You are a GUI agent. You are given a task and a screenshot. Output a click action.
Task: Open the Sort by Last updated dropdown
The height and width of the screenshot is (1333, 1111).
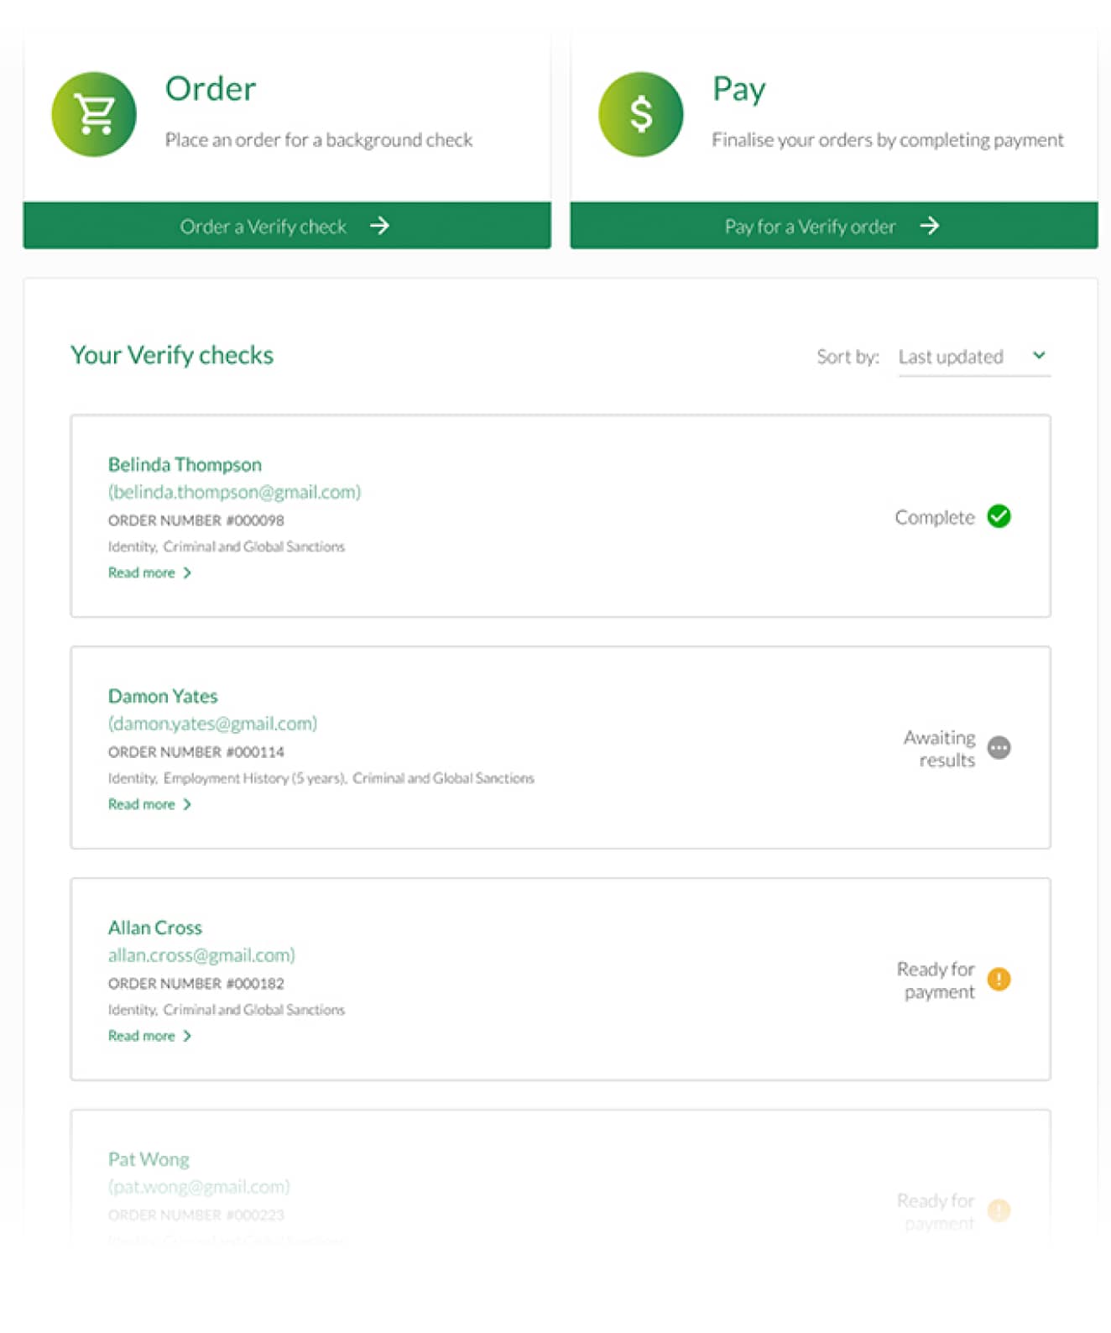click(x=973, y=357)
